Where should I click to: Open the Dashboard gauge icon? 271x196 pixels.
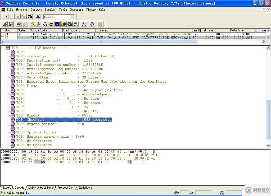click(33, 24)
